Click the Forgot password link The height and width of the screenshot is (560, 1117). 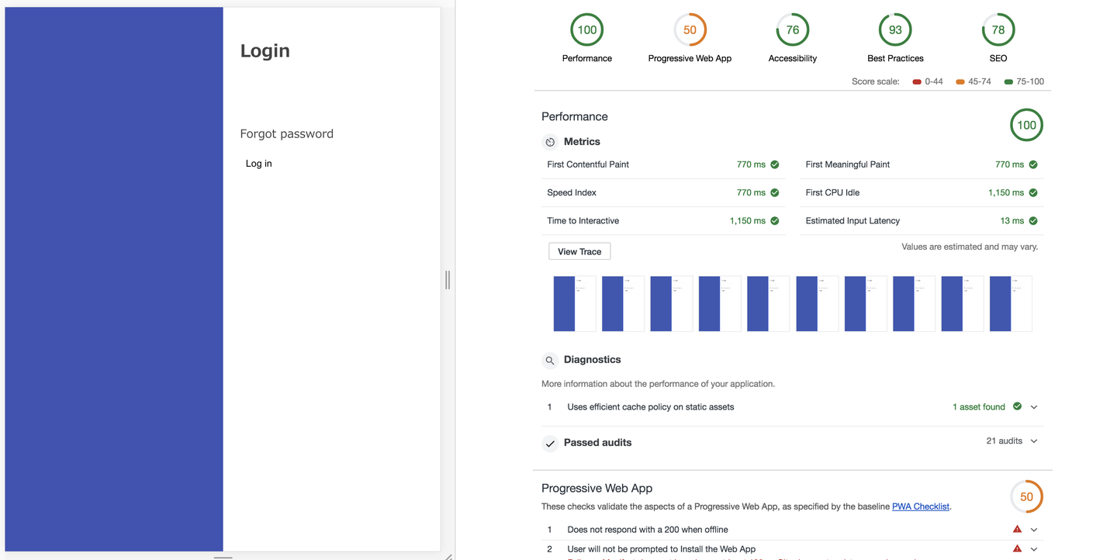[x=286, y=133]
